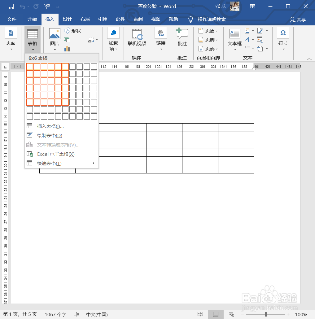Open the 文件 (File) tab
Image resolution: width=315 pixels, height=319 pixels.
[x=11, y=19]
